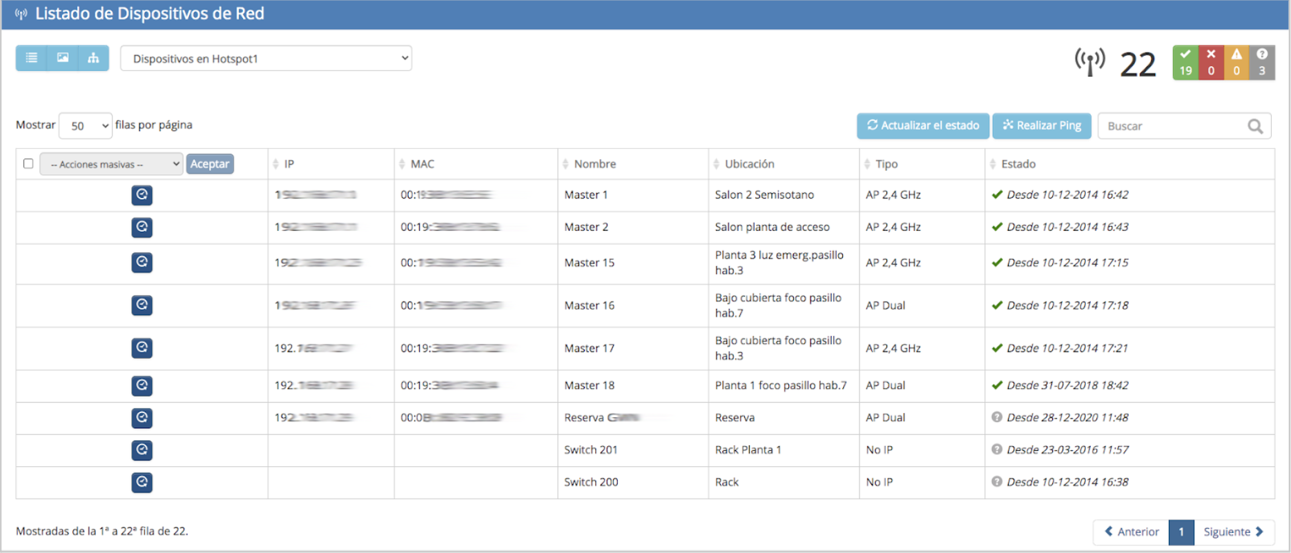The image size is (1291, 553).
Task: Focus the Buscar search field
Action: click(x=1172, y=126)
